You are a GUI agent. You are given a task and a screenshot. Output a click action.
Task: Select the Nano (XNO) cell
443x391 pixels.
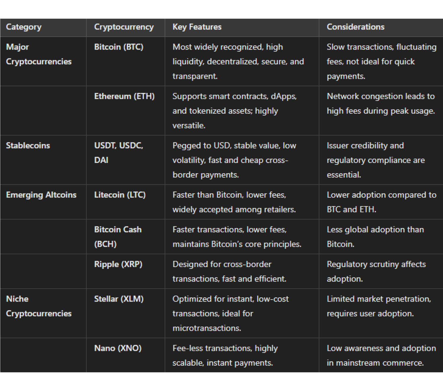coord(118,349)
